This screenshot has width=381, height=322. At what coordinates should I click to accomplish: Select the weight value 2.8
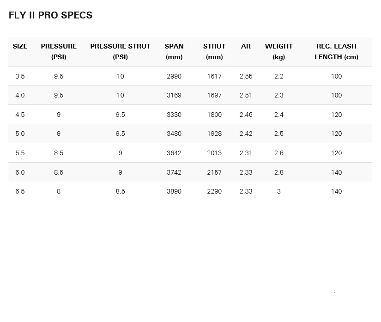278,172
